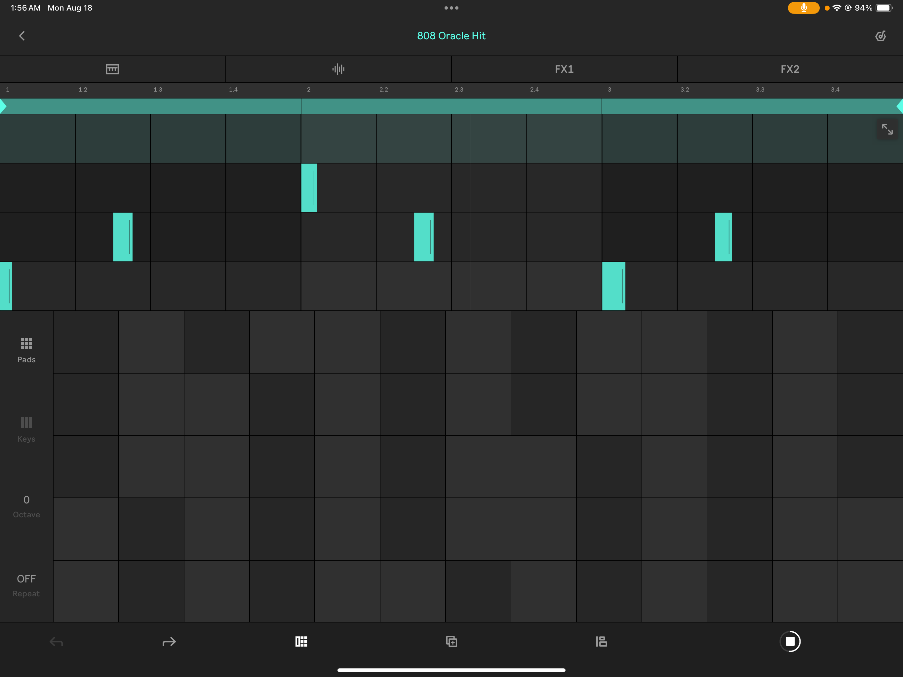Open the three-dot multitasking menu

451,8
